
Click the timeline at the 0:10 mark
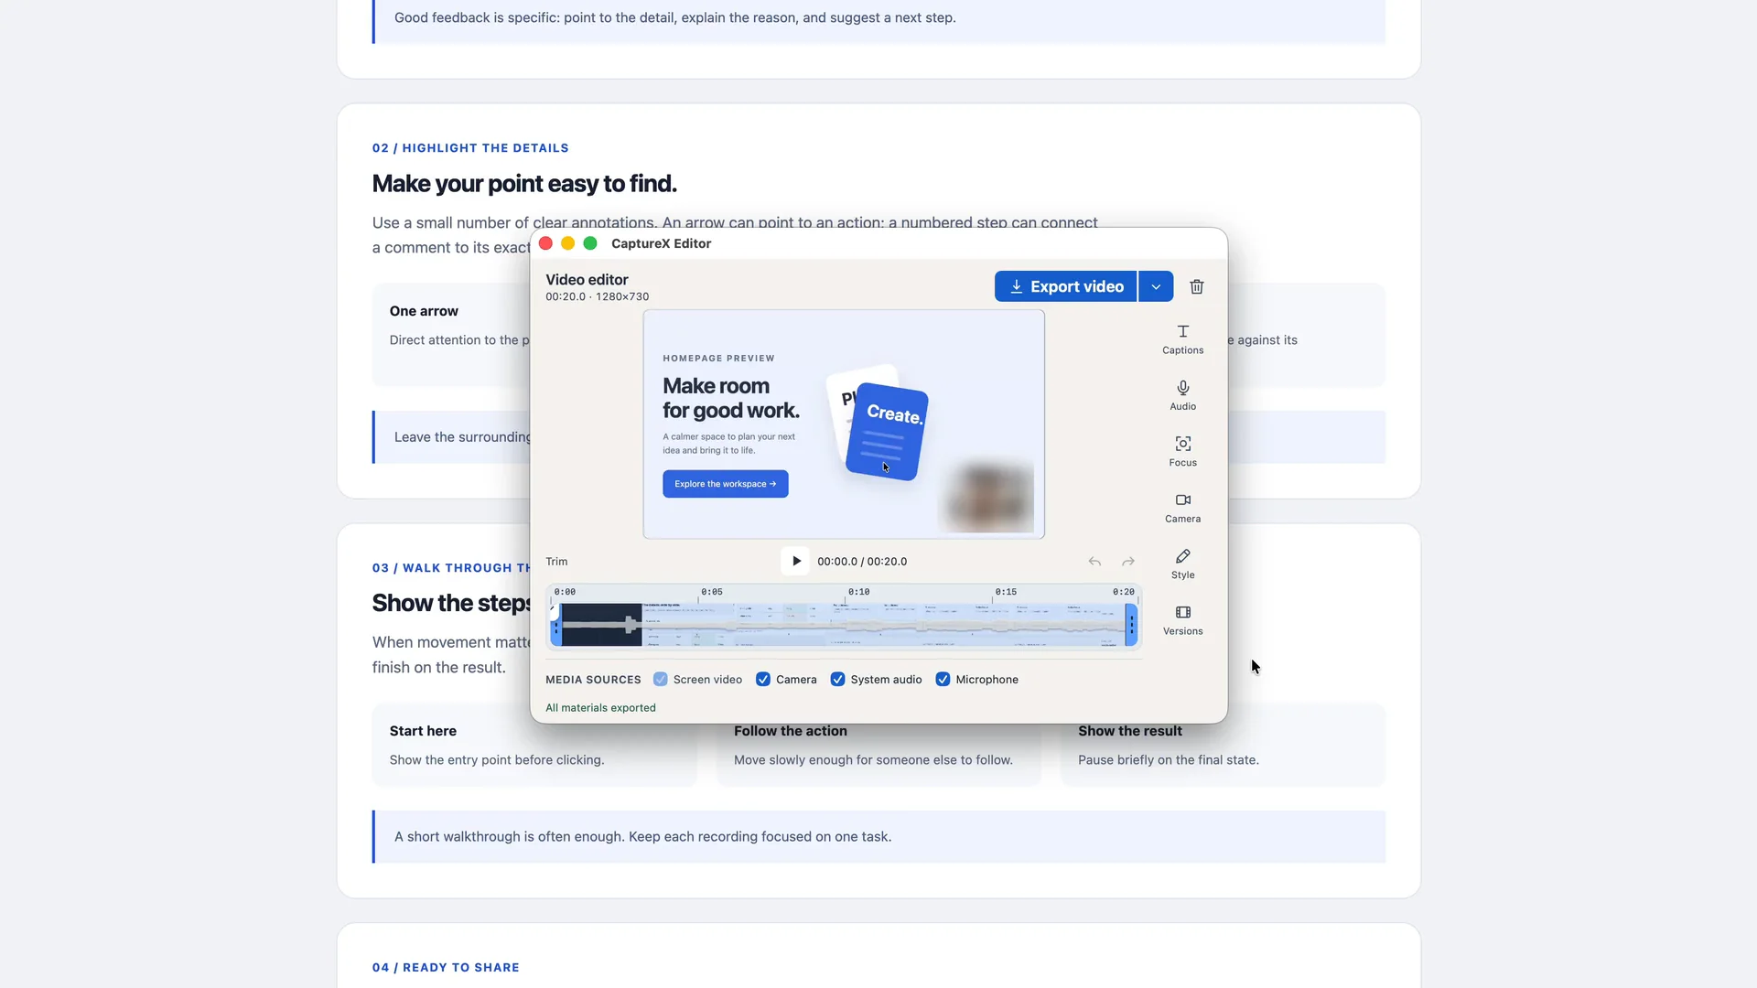[858, 592]
